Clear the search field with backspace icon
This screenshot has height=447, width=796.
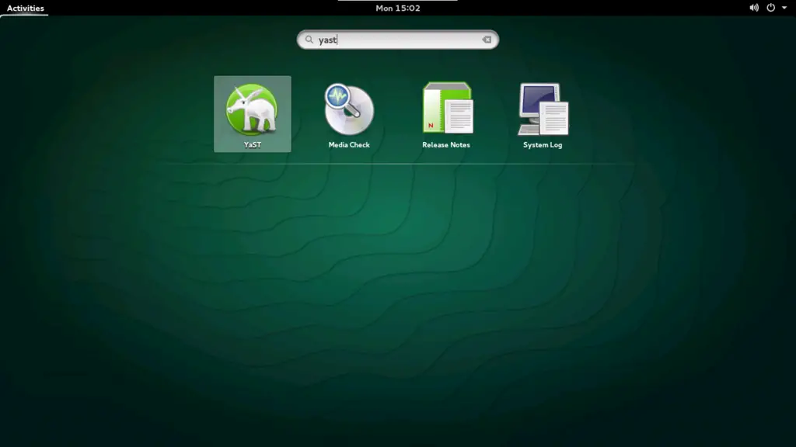tap(487, 40)
